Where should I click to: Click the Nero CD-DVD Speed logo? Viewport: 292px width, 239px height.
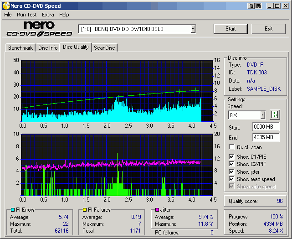39,29
